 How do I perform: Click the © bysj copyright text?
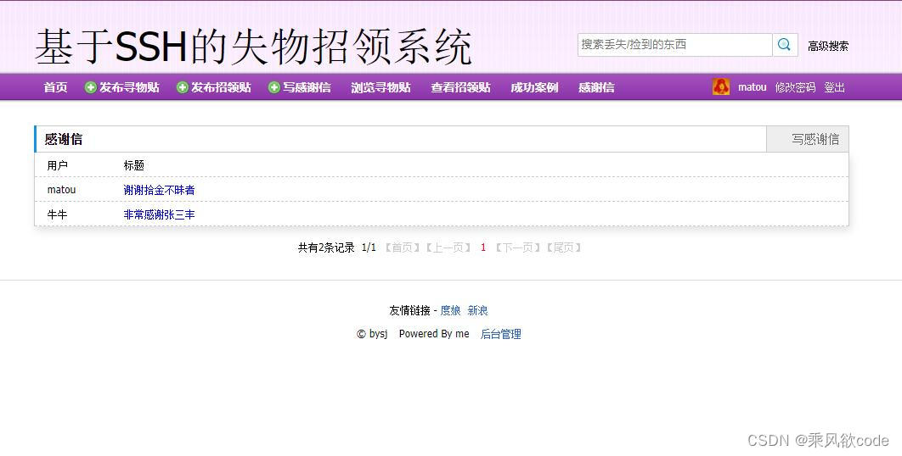point(372,334)
